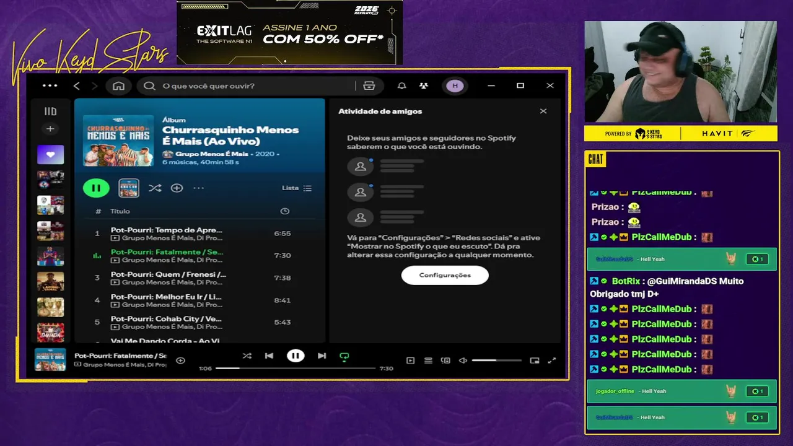The image size is (793, 446).
Task: Enable shuffle for the album
Action: point(155,188)
